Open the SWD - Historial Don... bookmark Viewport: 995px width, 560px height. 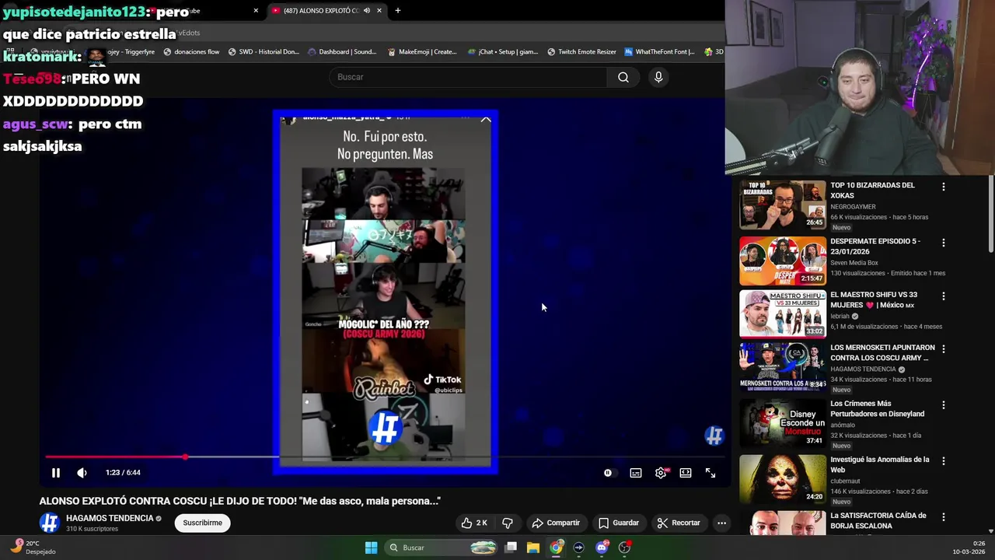[x=264, y=52]
